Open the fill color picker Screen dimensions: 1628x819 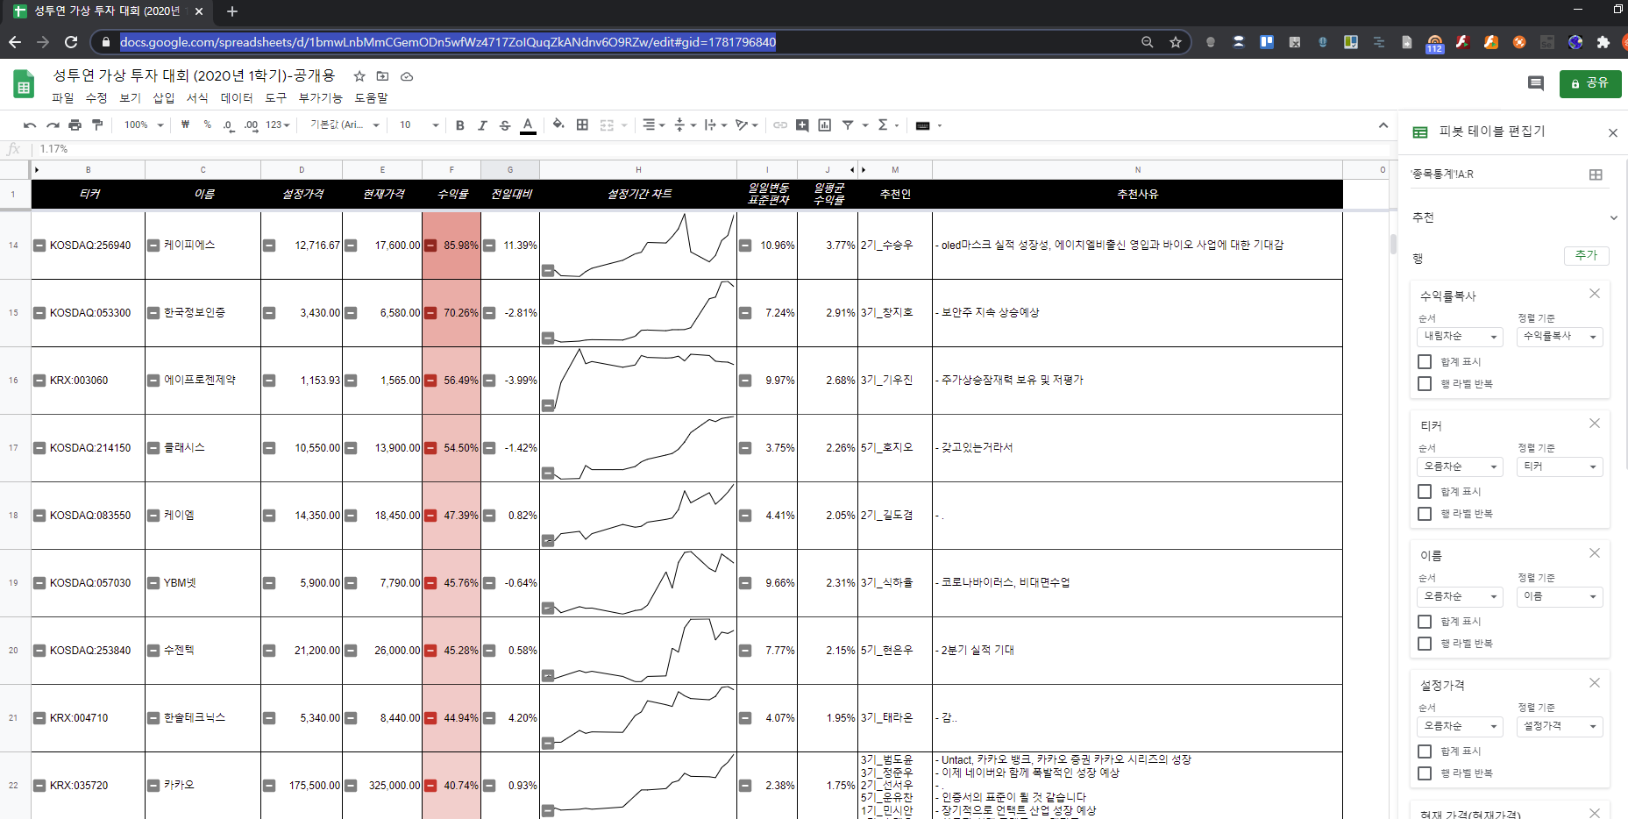[558, 125]
